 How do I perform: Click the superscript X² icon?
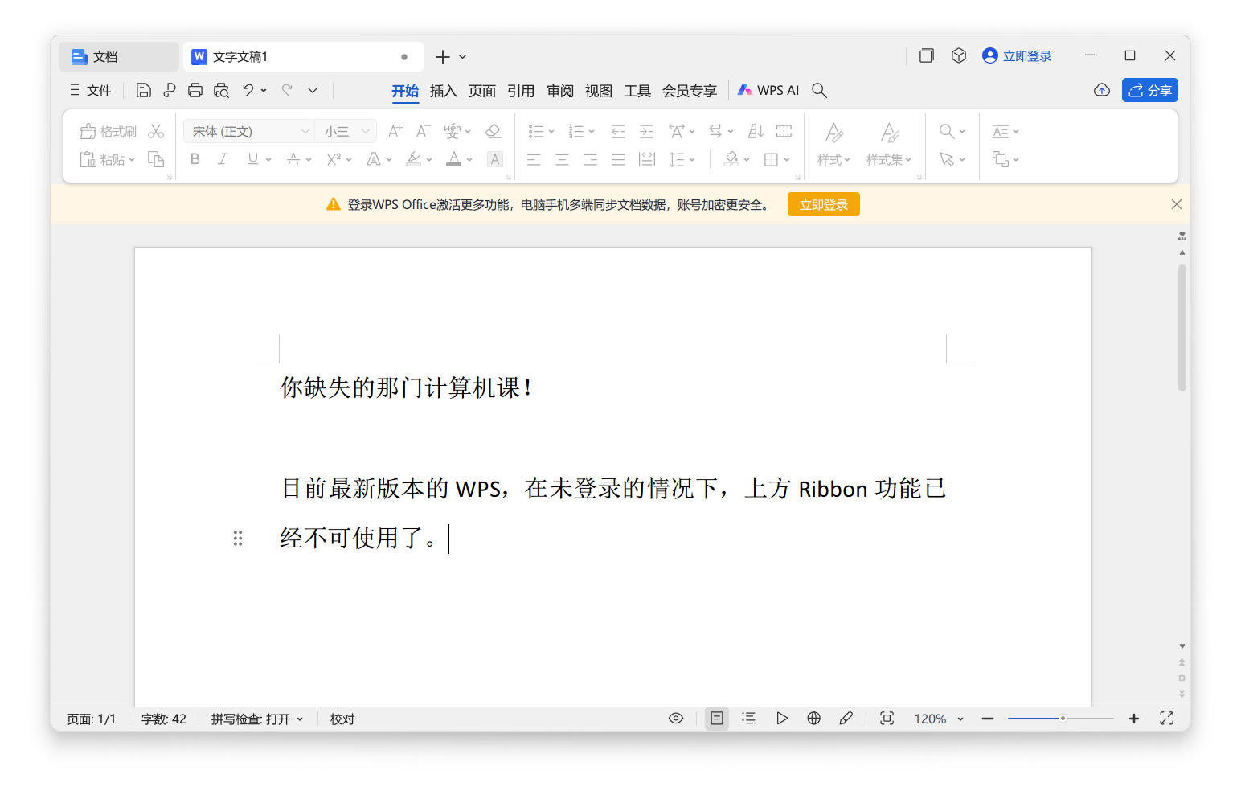334,159
